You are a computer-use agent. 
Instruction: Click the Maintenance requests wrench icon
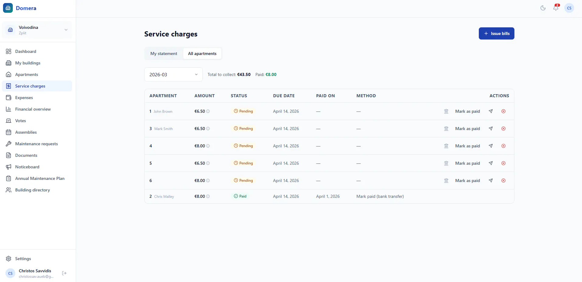[9, 144]
